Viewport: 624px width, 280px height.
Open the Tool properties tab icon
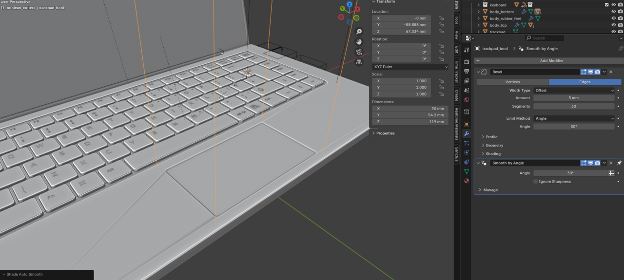pyautogui.click(x=467, y=49)
